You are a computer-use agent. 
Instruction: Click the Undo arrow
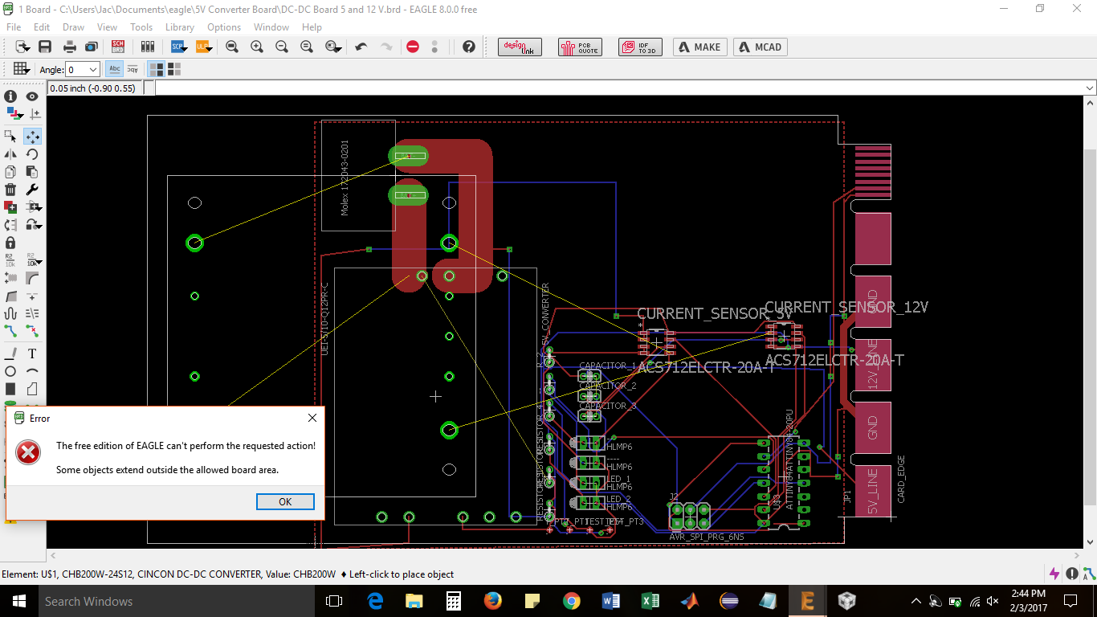(x=361, y=47)
